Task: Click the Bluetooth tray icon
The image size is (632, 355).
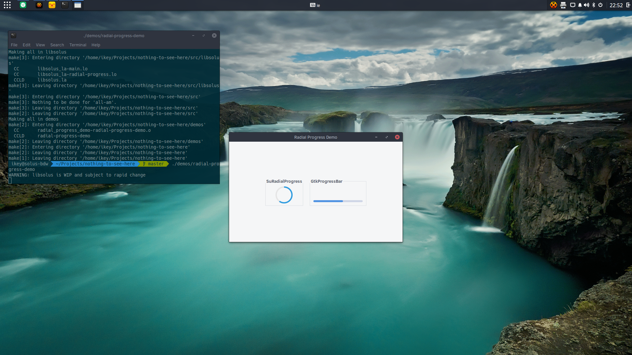Action: coord(594,5)
